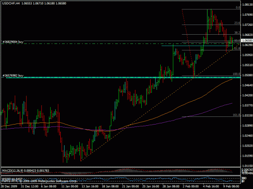Select the #36829004 buy order label
Screen dimensions: 253x189
coord(13,42)
